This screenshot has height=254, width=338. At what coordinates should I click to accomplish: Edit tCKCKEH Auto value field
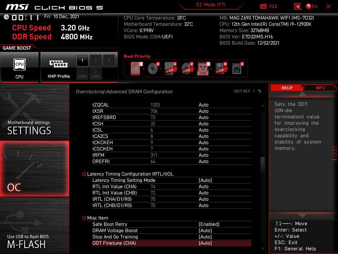point(203,142)
